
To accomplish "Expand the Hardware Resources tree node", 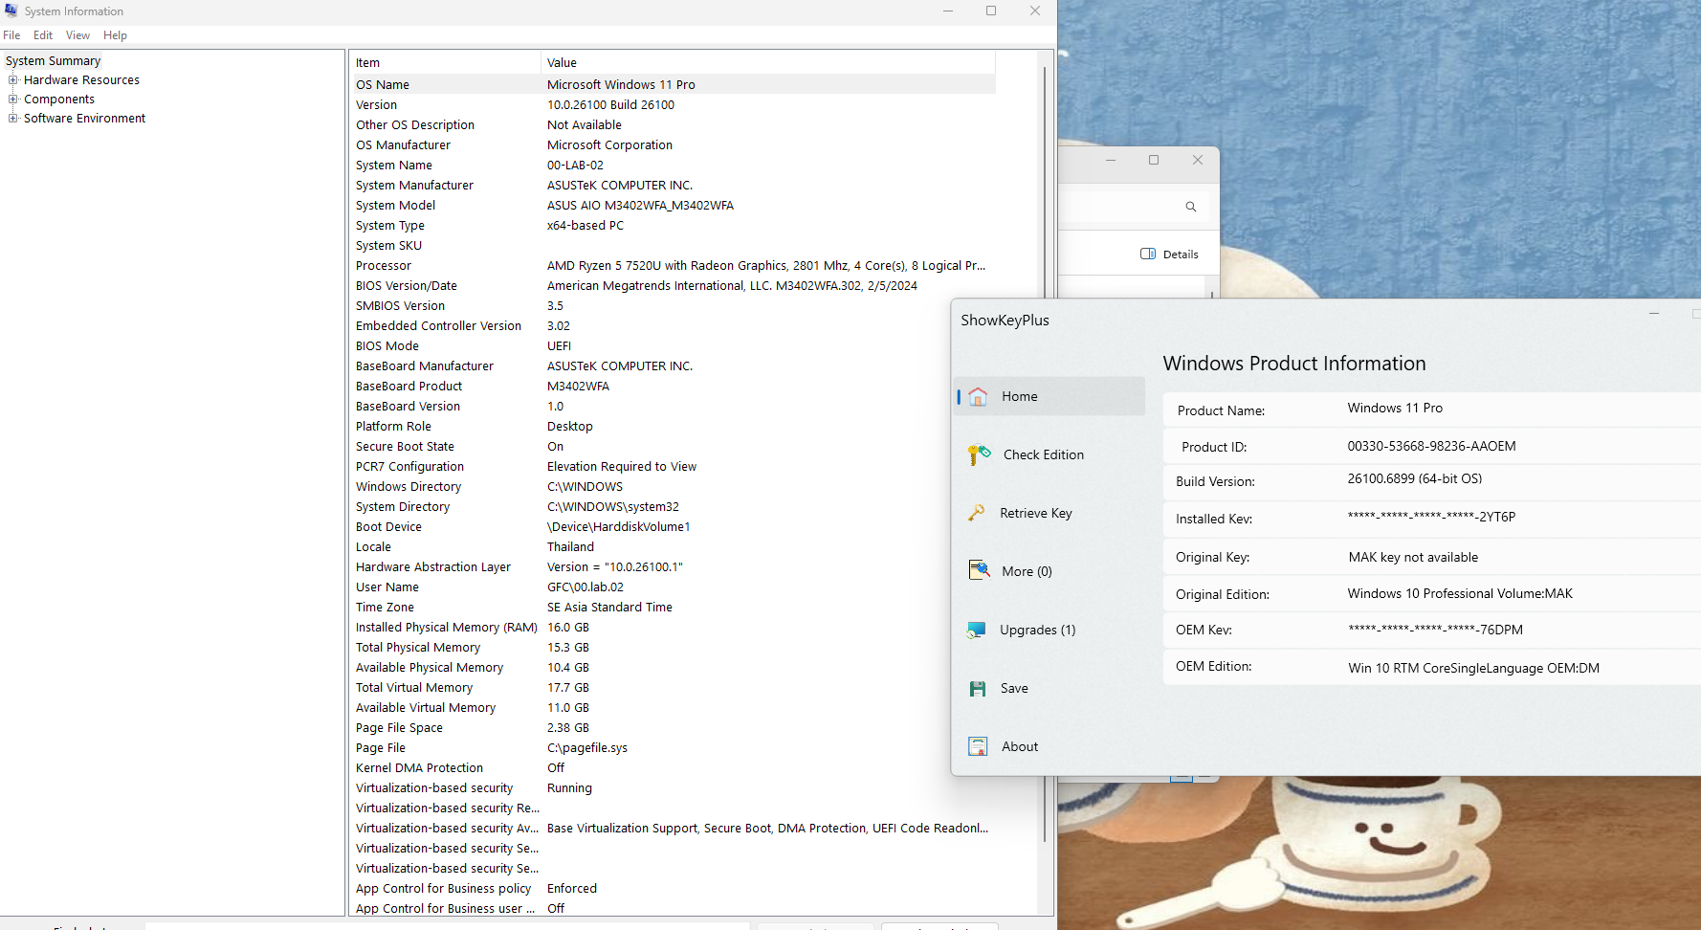I will click(x=13, y=80).
